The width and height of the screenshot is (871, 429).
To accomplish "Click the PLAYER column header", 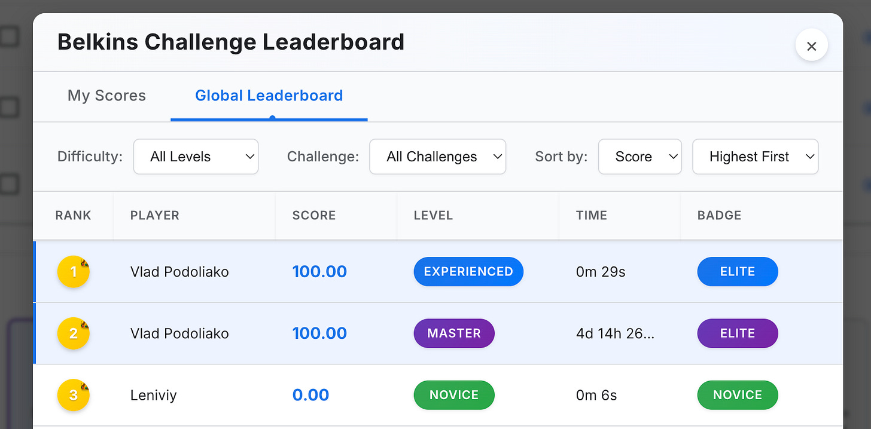I will coord(155,216).
